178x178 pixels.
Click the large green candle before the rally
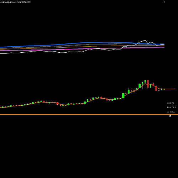123,95
